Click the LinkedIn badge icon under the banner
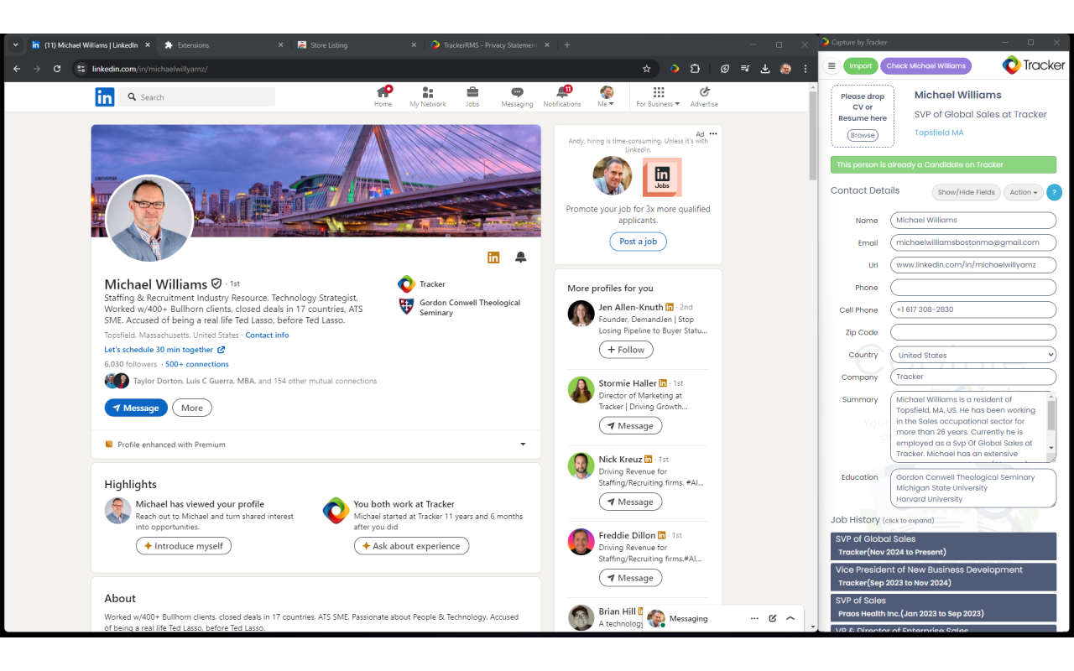This screenshot has width=1074, height=671. point(493,257)
